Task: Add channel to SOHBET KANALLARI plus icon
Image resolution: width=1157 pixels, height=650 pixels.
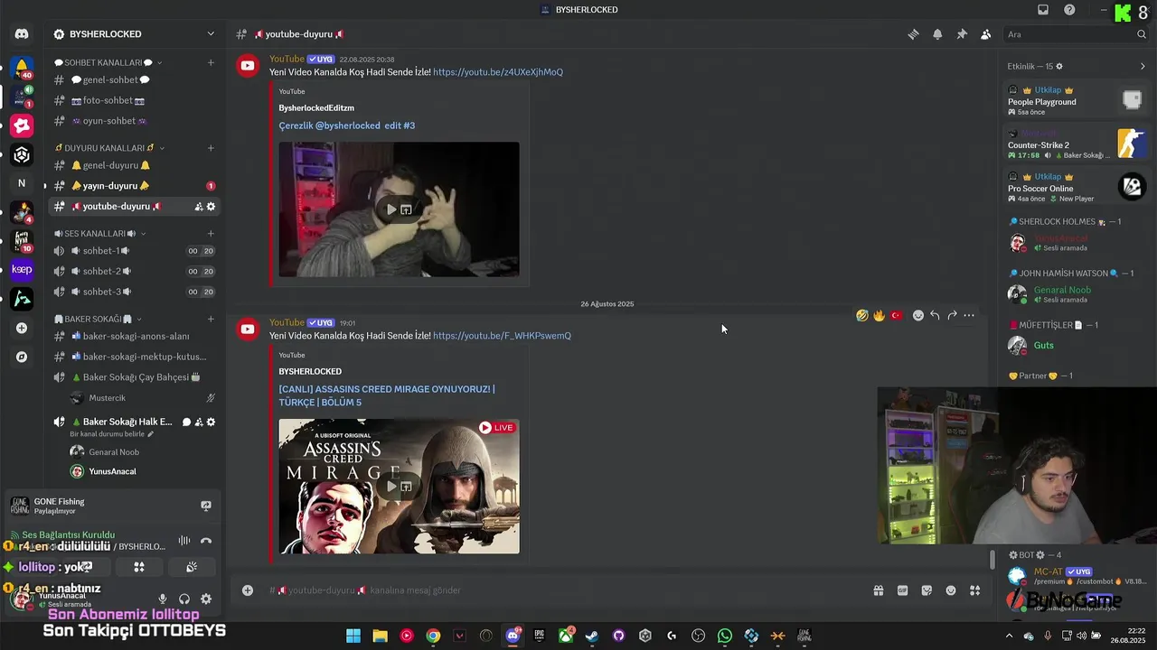Action: click(211, 62)
